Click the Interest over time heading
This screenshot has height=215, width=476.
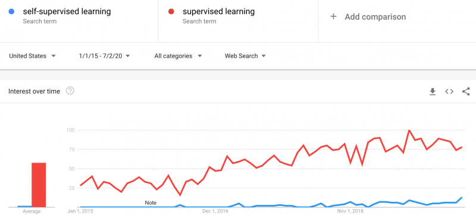click(34, 91)
